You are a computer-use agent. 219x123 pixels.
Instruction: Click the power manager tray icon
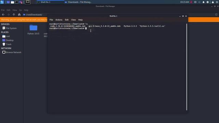click(x=208, y=2)
